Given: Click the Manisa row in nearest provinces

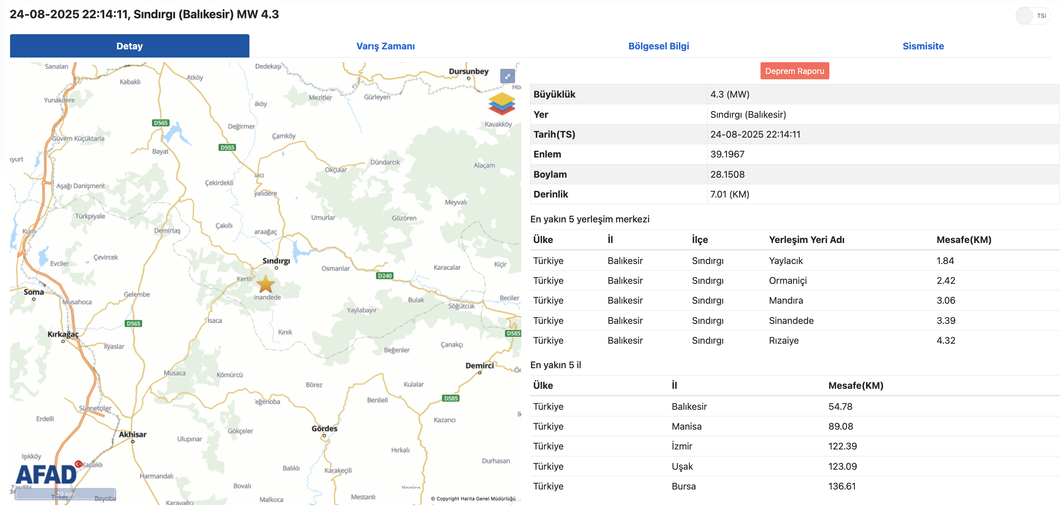Looking at the screenshot, I should click(794, 427).
